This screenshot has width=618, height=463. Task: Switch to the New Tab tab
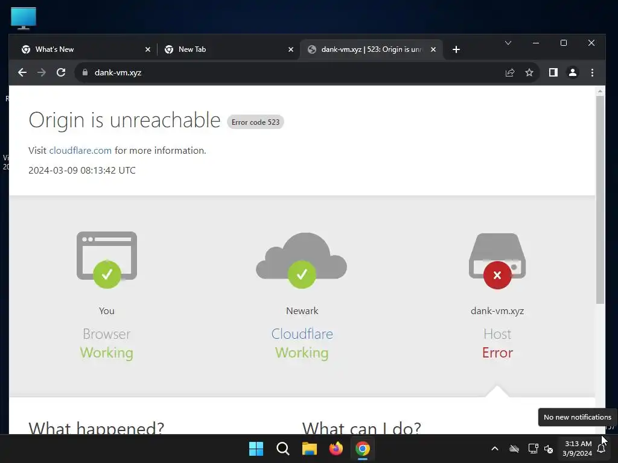[228, 49]
